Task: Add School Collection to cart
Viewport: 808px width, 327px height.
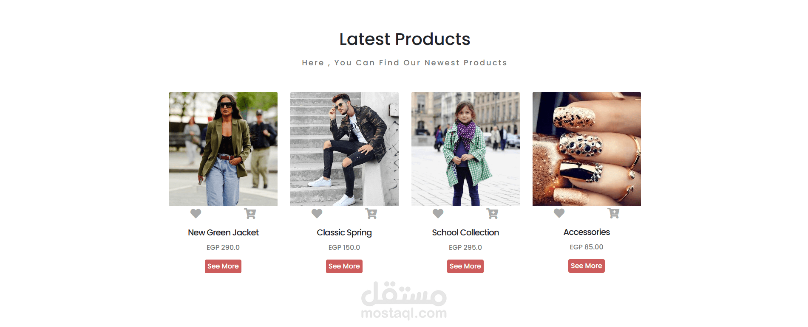Action: [x=492, y=214]
